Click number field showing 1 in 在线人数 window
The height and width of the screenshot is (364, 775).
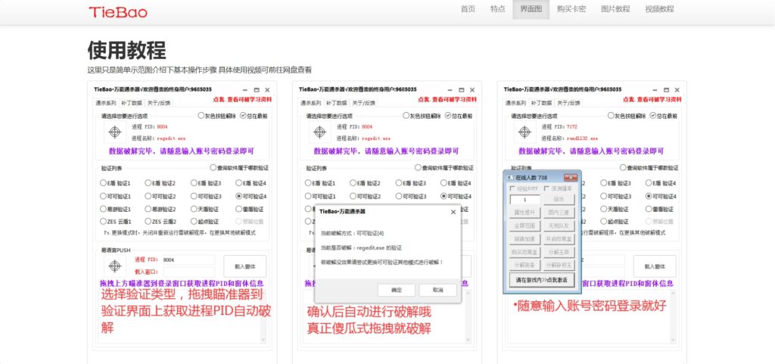(x=524, y=200)
